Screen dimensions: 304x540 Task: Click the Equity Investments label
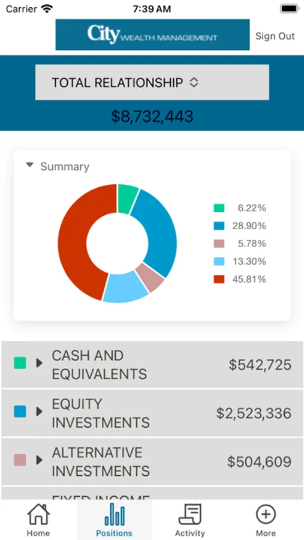coord(101,413)
